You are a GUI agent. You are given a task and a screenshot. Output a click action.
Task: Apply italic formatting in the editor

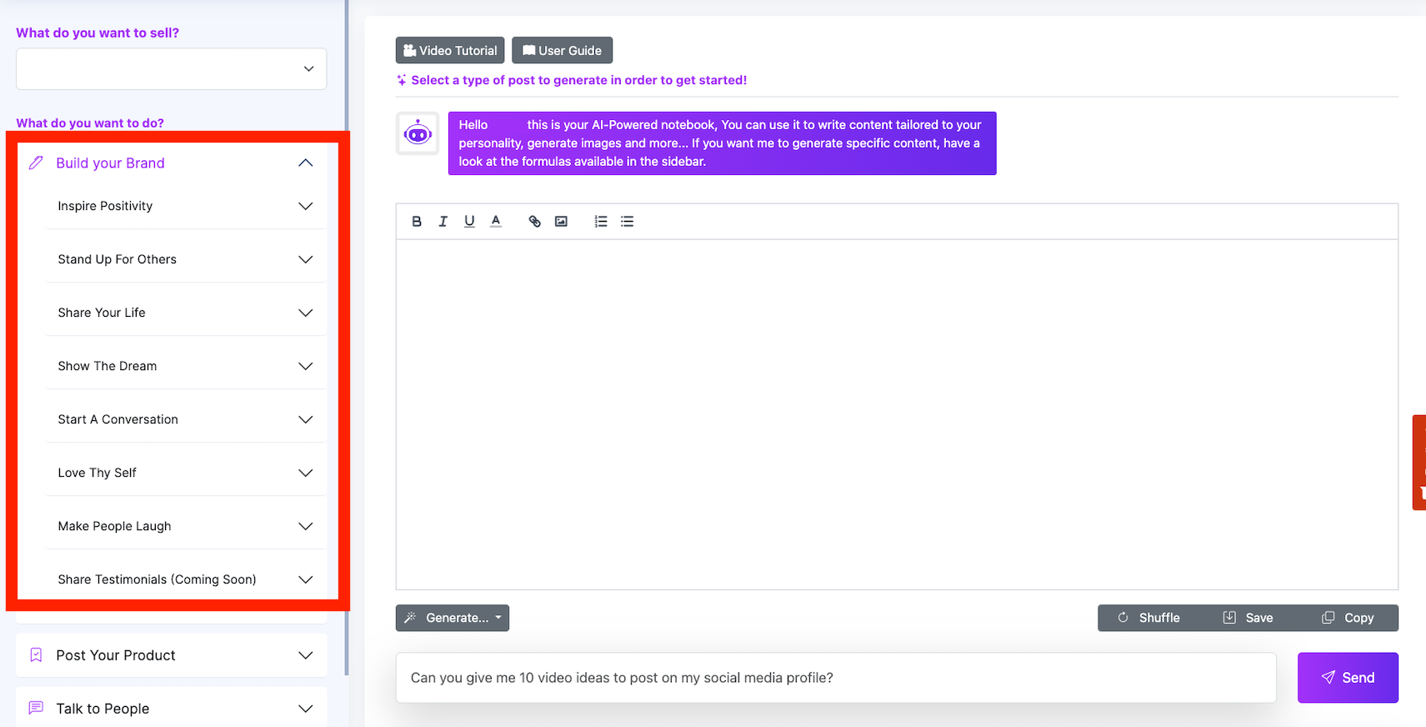tap(443, 222)
